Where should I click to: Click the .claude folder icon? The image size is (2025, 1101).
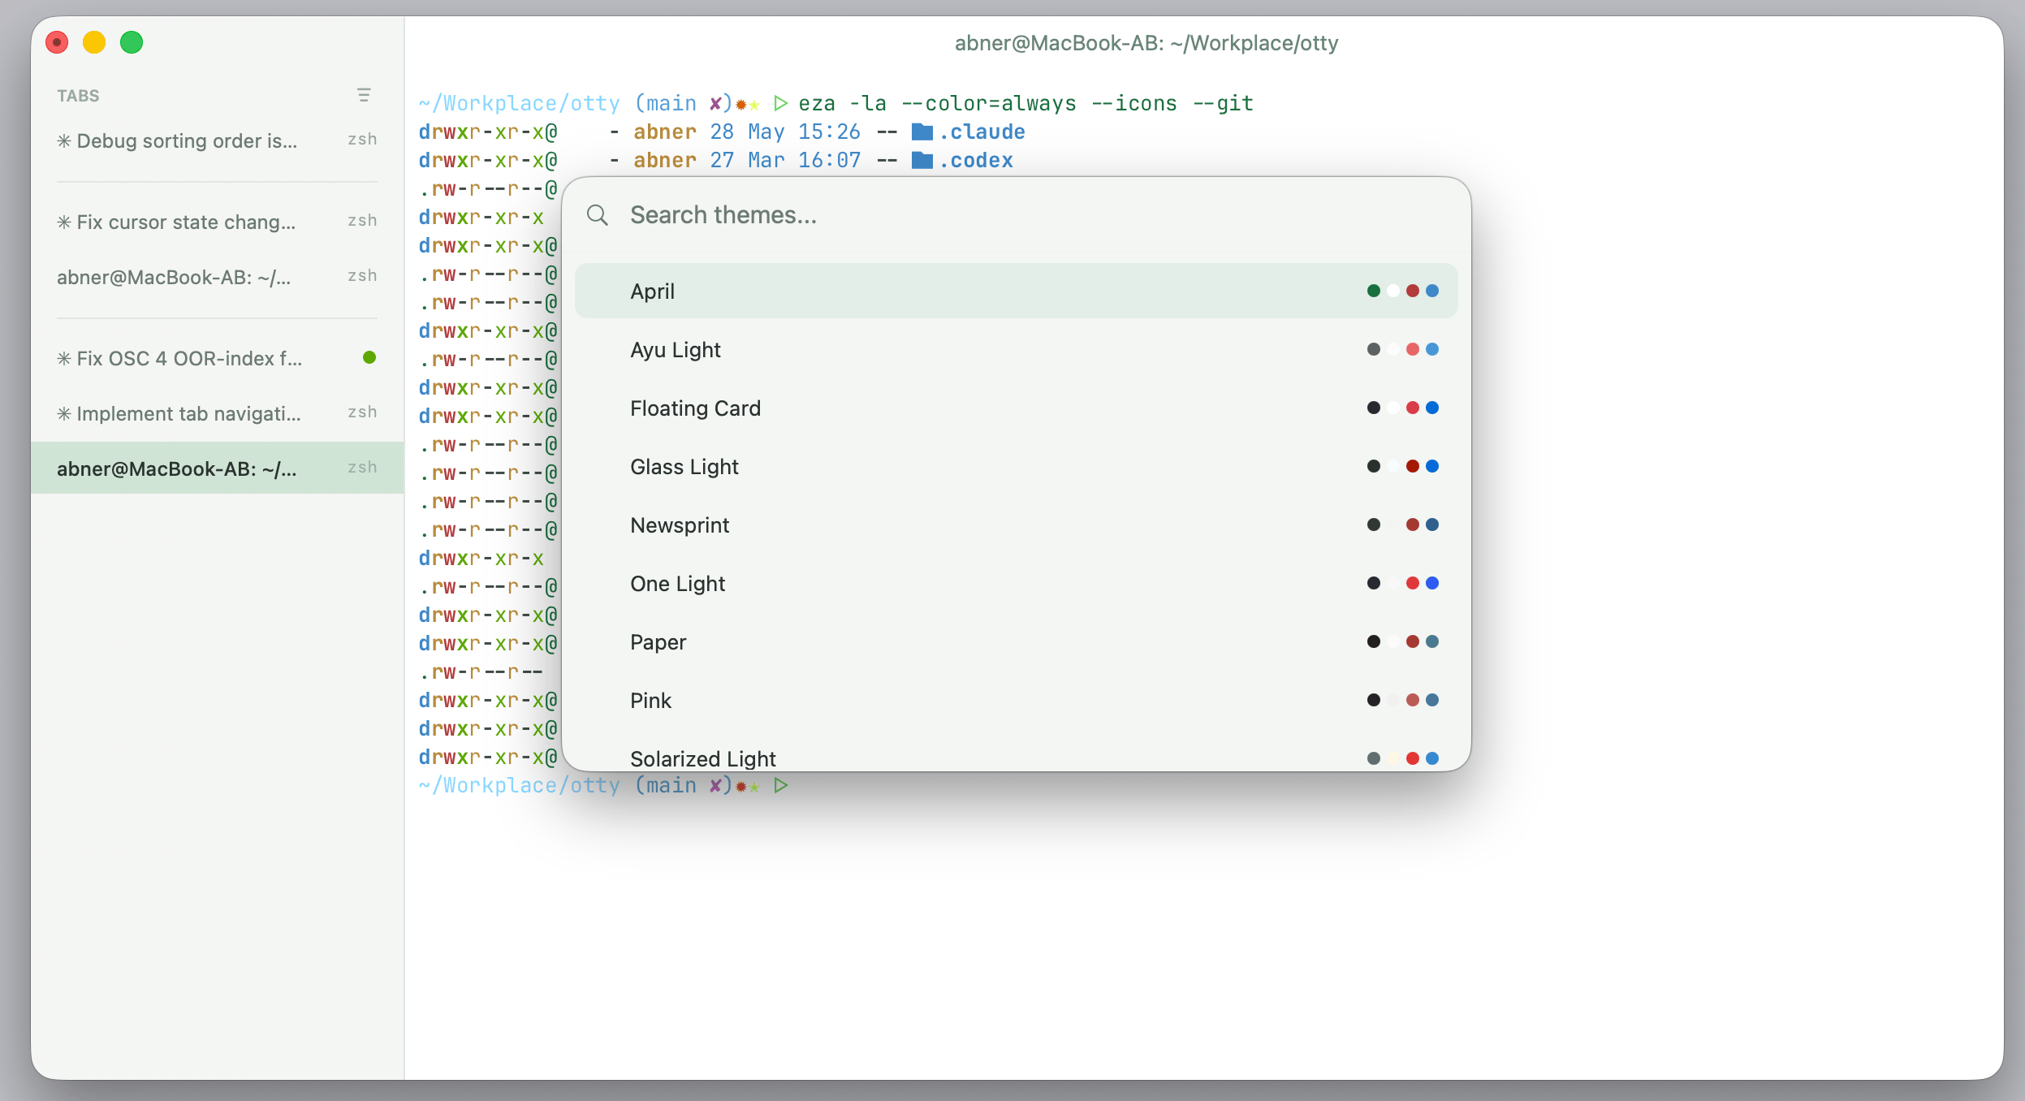click(922, 131)
